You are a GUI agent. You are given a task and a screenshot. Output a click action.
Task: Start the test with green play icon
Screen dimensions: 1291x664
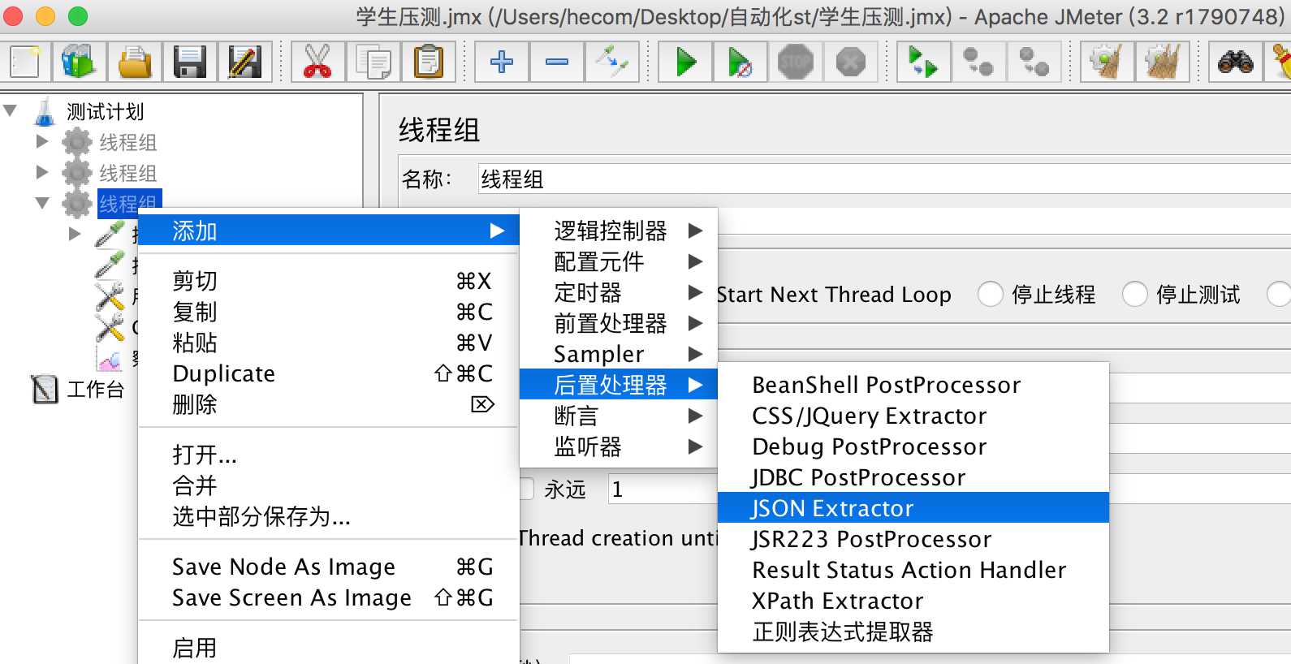685,62
